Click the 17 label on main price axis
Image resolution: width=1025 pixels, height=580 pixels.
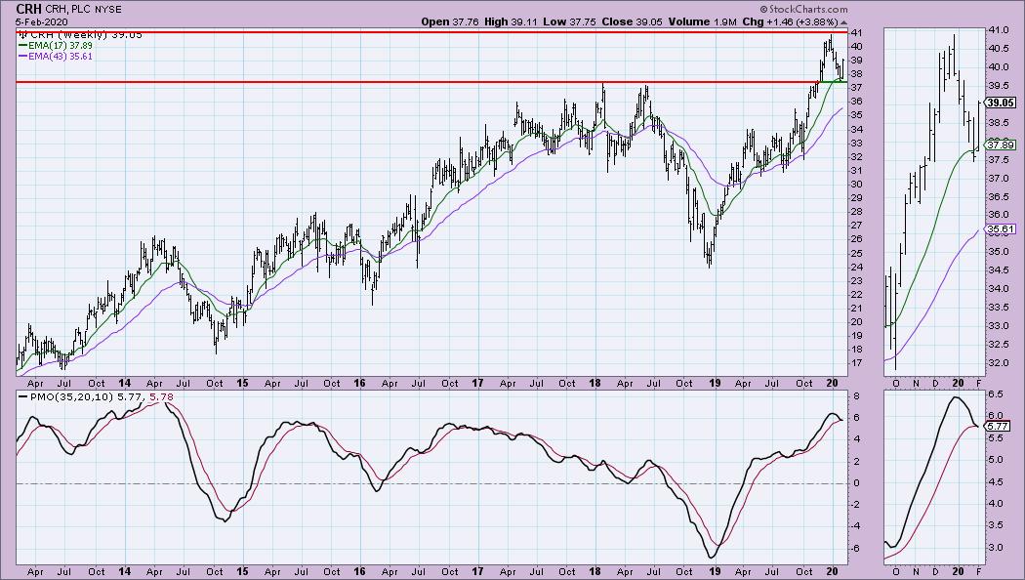pos(856,363)
